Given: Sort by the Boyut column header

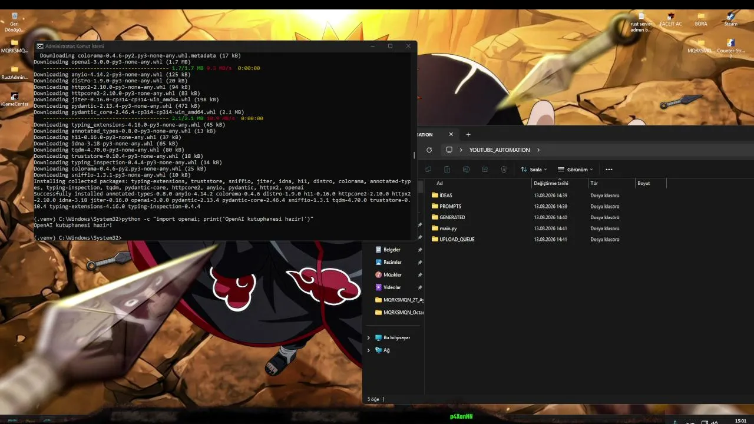Looking at the screenshot, I should pyautogui.click(x=644, y=183).
